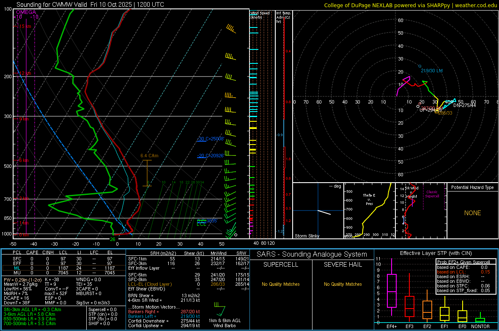Click the 'Potential Hazard Type' header

pos(472,187)
